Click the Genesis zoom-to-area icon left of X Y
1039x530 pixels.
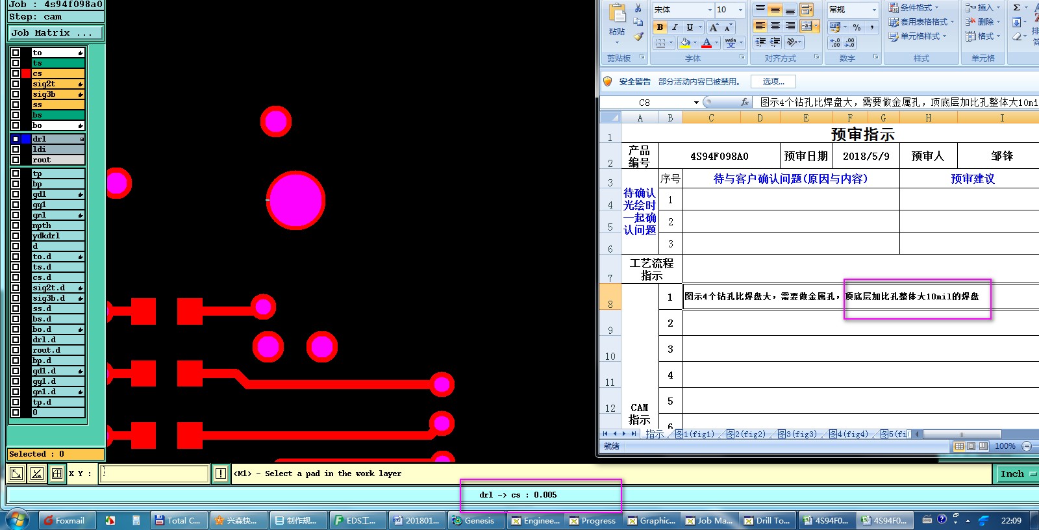(x=16, y=473)
